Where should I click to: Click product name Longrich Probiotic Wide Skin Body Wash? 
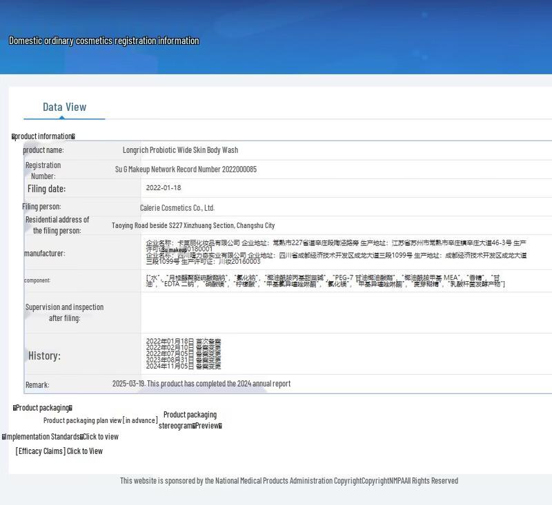tap(180, 150)
